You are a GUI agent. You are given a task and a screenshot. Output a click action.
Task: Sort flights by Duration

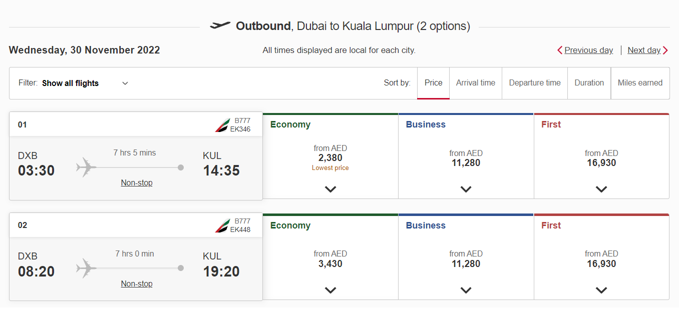589,82
